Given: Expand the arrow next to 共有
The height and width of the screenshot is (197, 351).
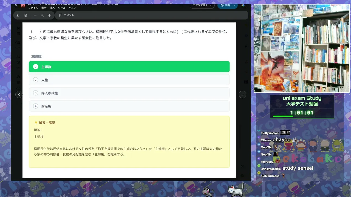Looking at the screenshot, I should [x=235, y=5].
